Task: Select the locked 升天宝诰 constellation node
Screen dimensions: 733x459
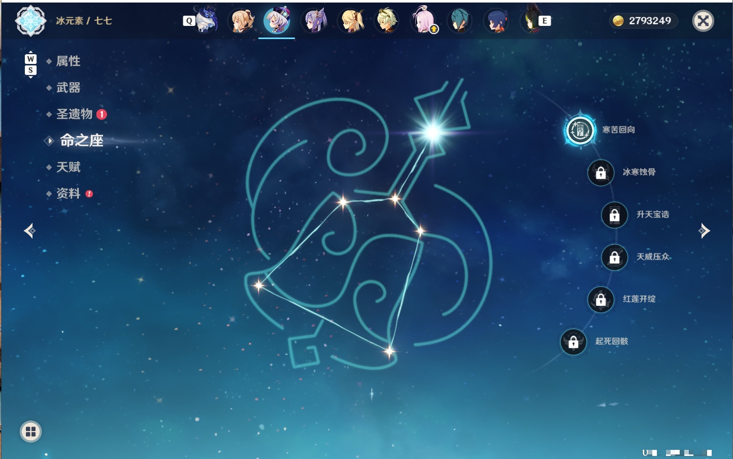Action: [x=614, y=215]
